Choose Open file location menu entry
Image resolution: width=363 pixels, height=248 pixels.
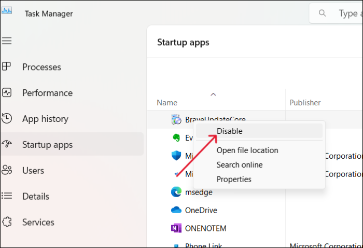click(247, 150)
